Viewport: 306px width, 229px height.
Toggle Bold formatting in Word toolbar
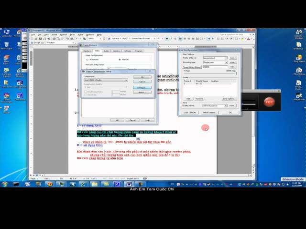(x=167, y=39)
